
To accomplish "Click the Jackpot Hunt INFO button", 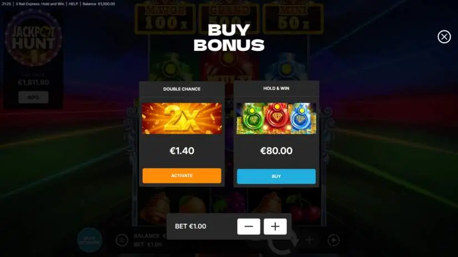I will pos(33,97).
